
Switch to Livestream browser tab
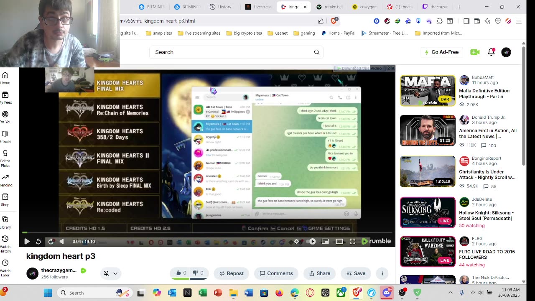point(258,7)
